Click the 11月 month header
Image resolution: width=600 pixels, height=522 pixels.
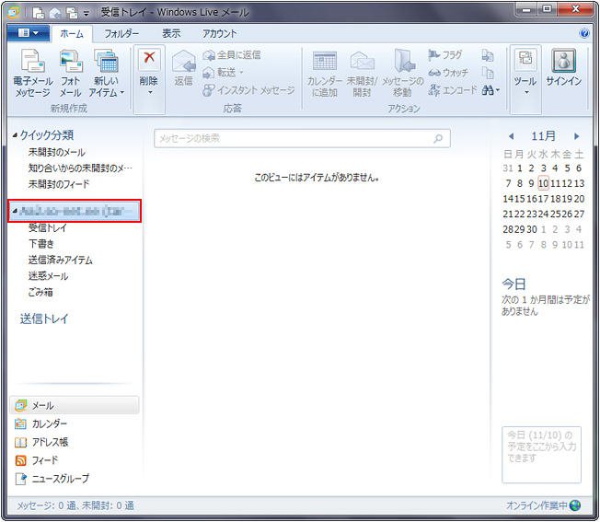(543, 136)
